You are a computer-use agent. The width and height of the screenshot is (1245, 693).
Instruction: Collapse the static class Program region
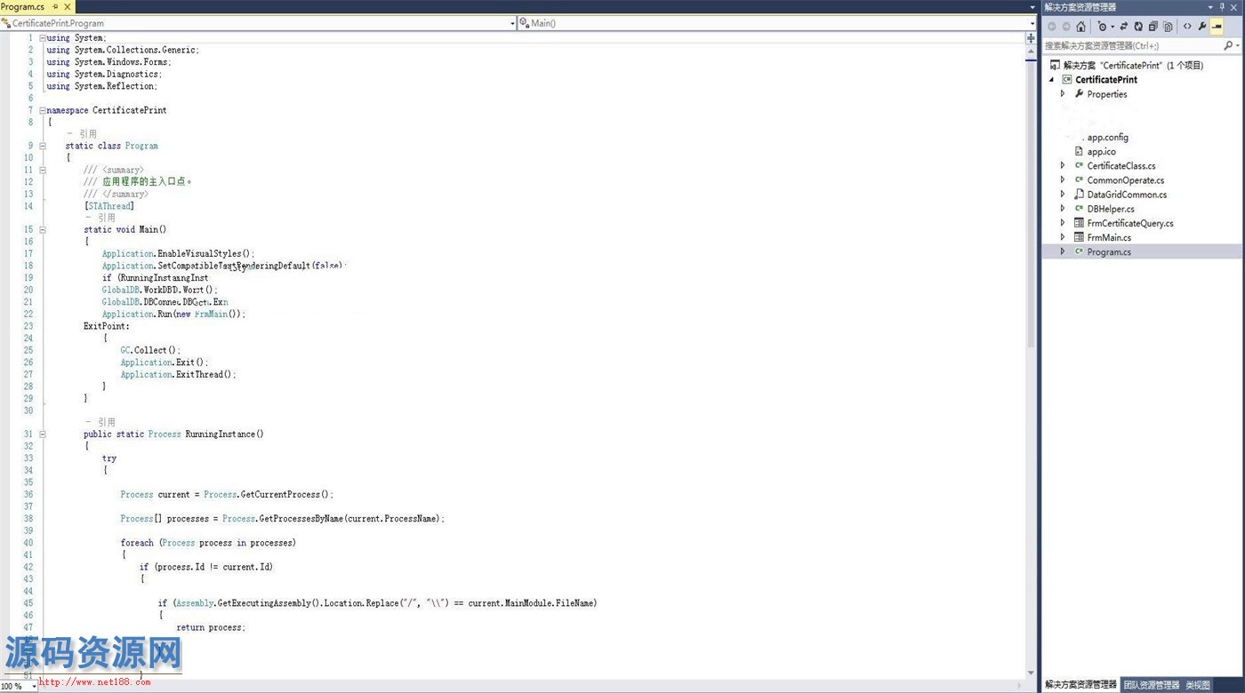[42, 146]
